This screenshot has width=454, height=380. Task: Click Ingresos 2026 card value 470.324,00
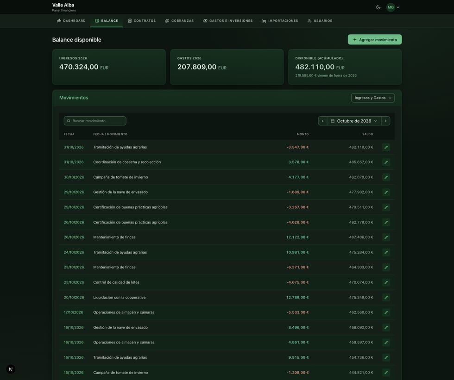pyautogui.click(x=79, y=67)
